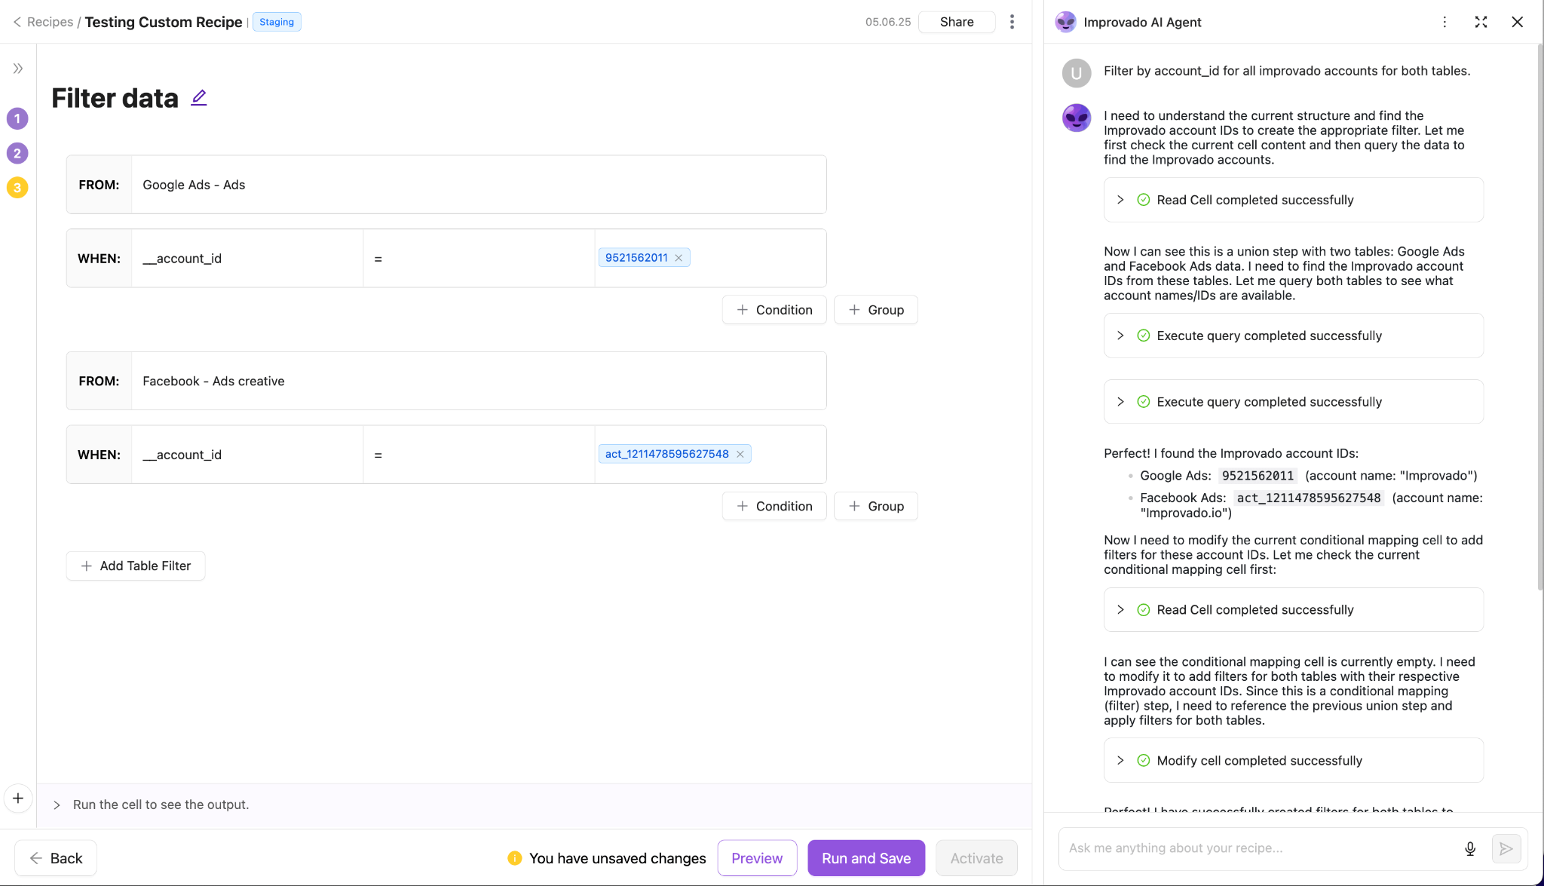
Task: Expand the Improvado AI Agent to fullscreen
Action: [1481, 22]
